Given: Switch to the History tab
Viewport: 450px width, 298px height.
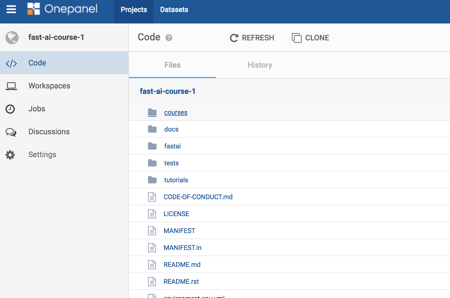Looking at the screenshot, I should (x=260, y=65).
